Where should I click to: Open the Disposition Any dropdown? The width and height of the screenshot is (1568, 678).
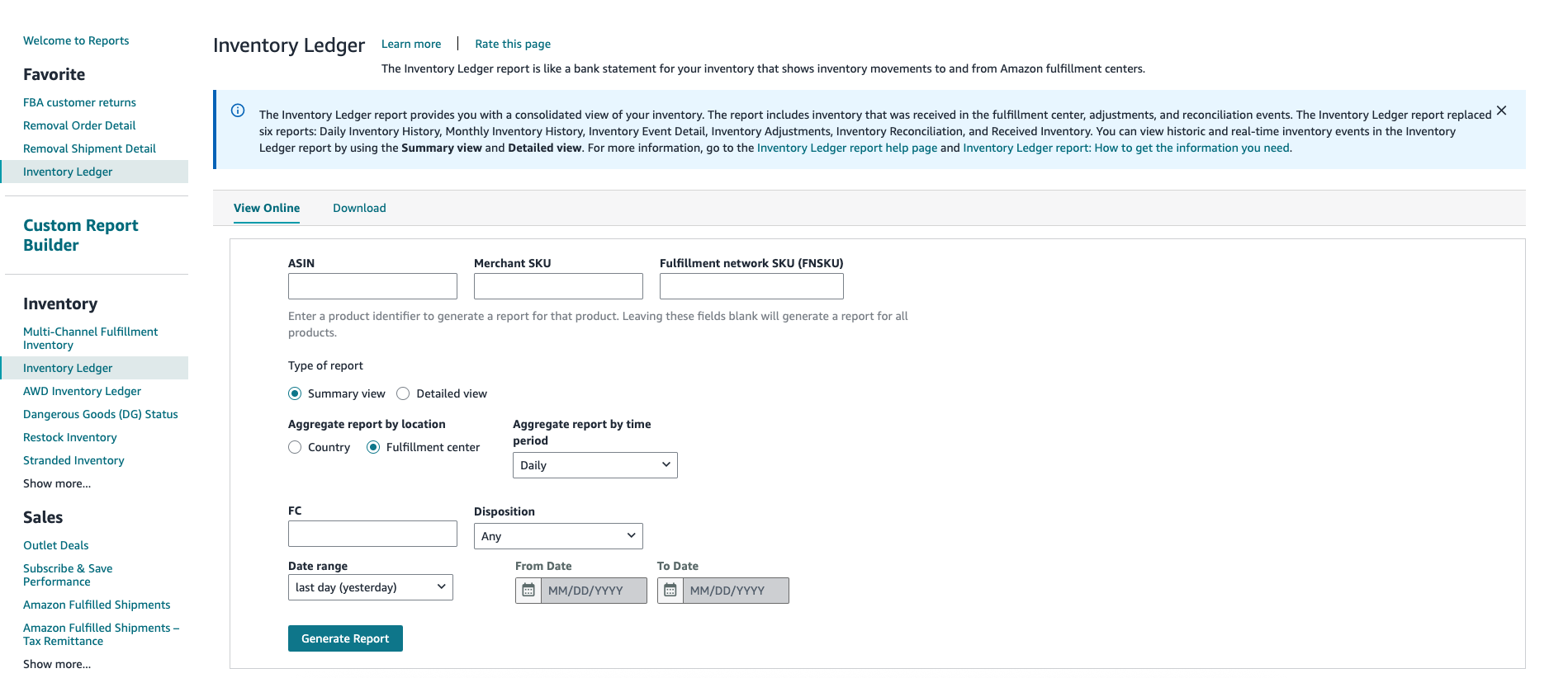(558, 536)
